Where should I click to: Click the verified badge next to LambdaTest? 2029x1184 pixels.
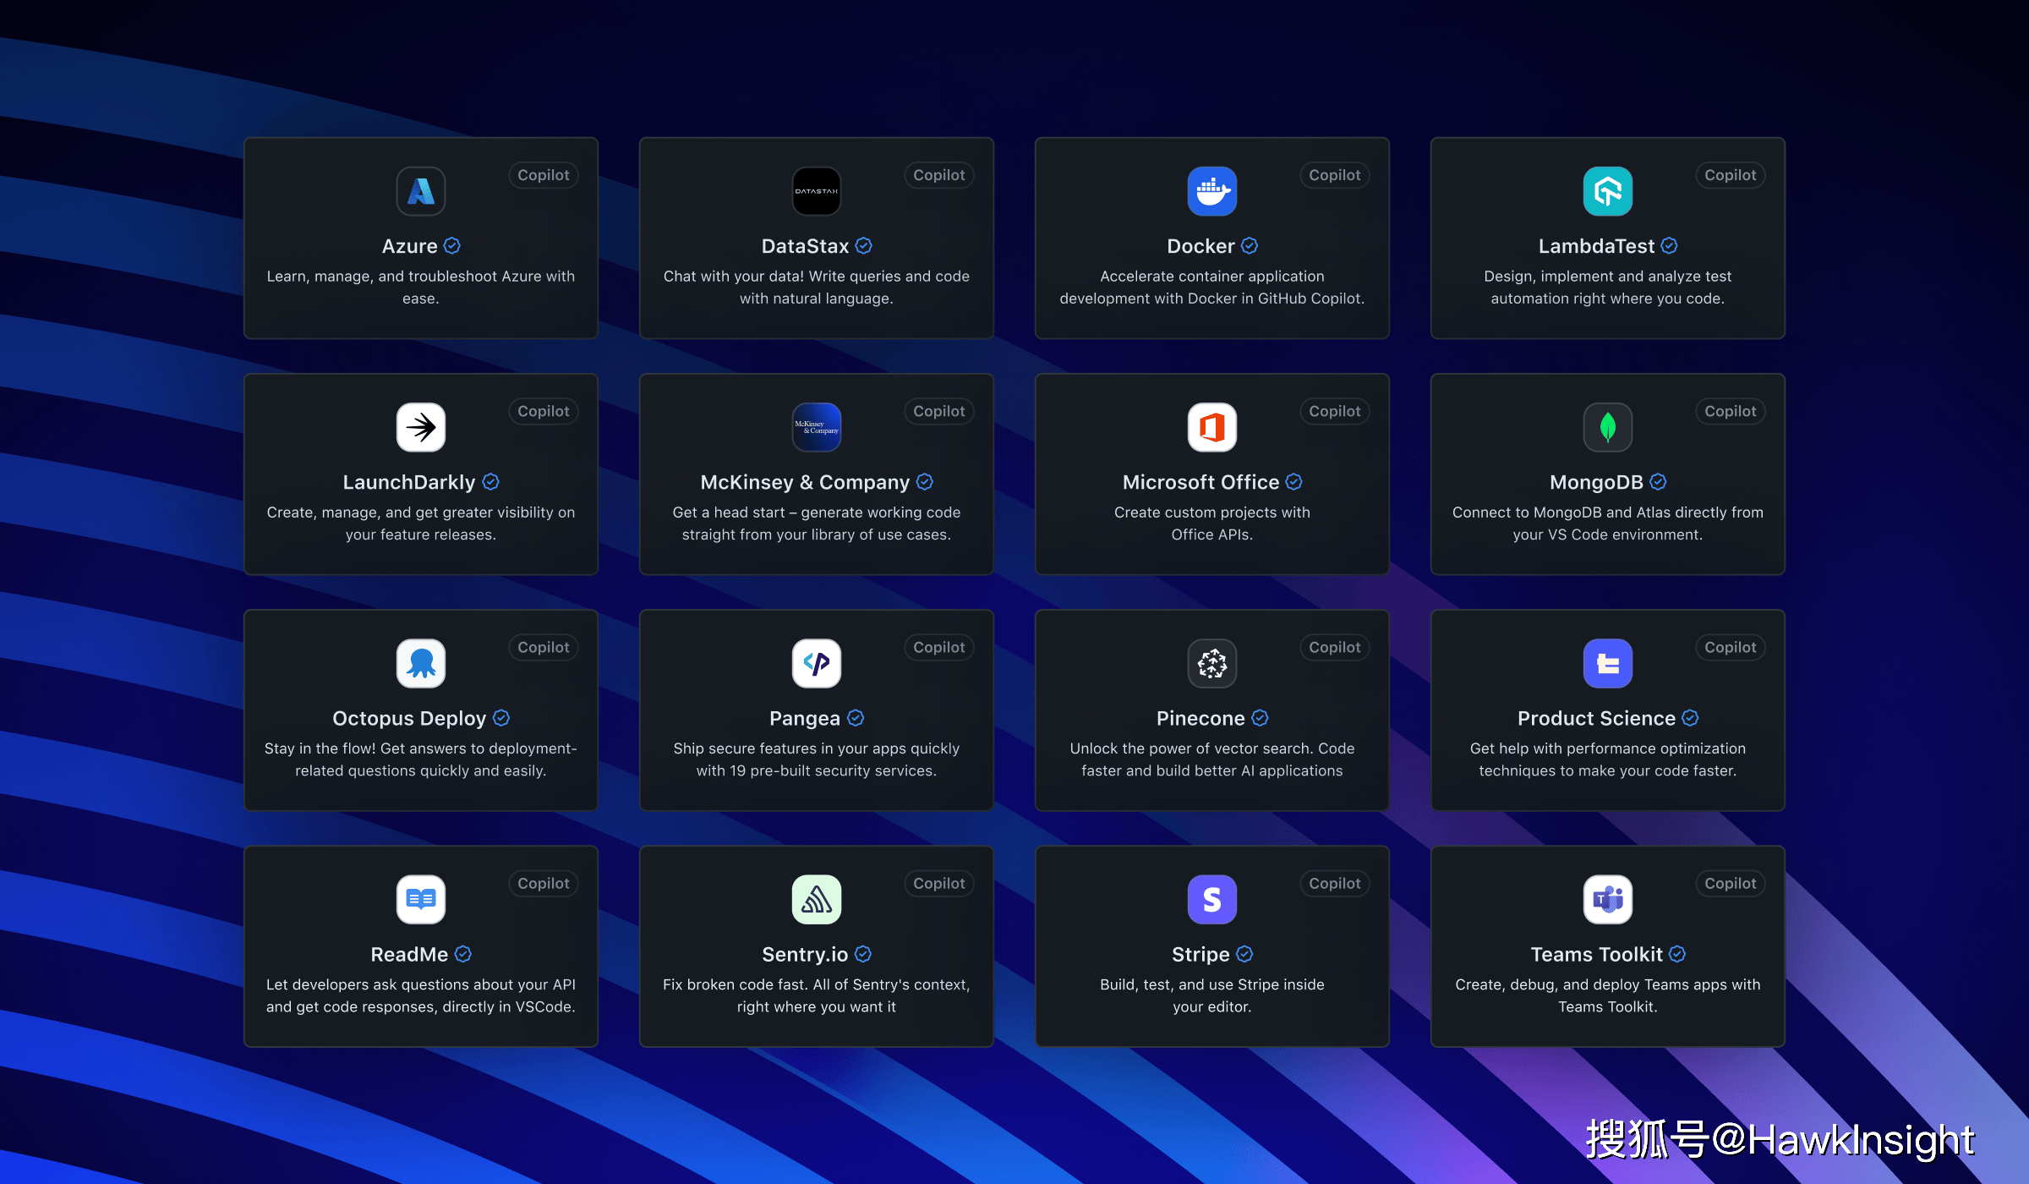(x=1670, y=245)
